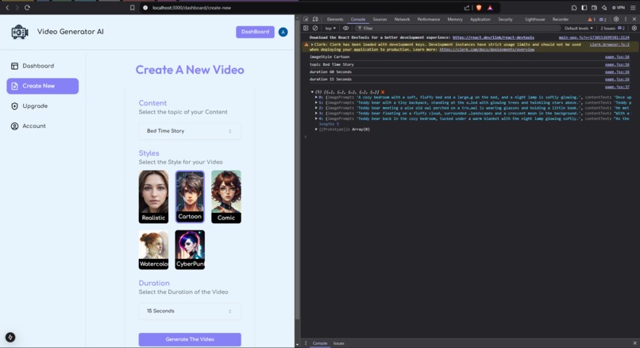Click the warning count badge in DevTools
640x348 pixels.
592,19
